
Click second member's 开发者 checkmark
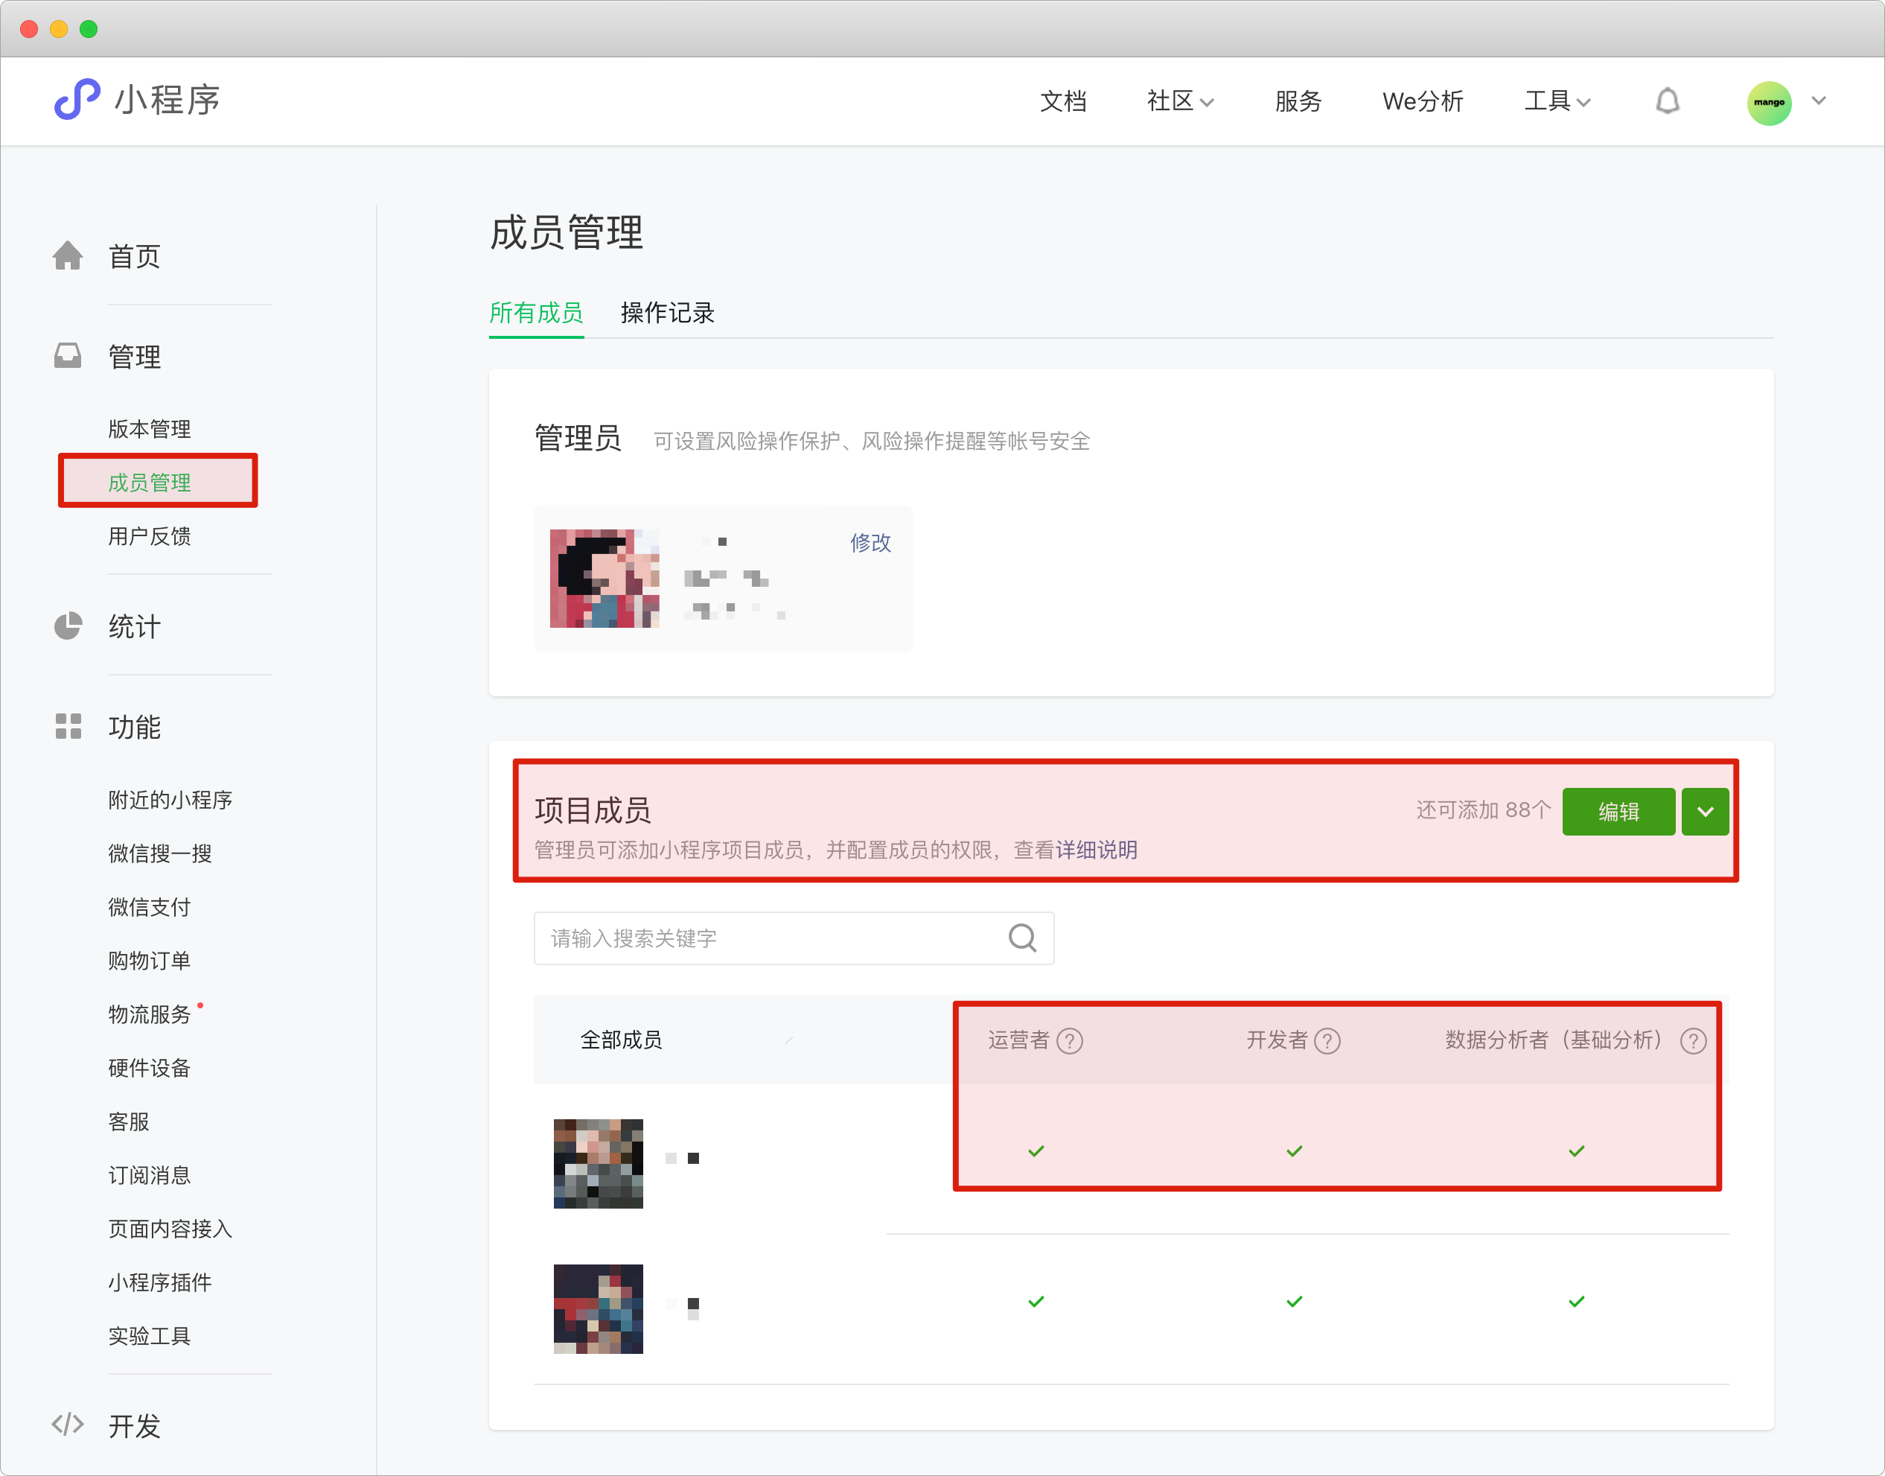1294,1302
